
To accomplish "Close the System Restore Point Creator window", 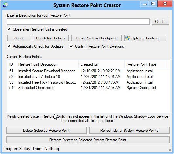I will point(165,4).
